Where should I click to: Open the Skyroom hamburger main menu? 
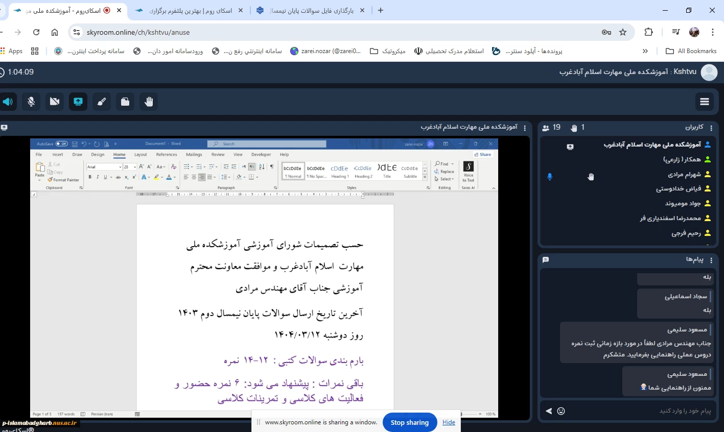[x=705, y=102]
